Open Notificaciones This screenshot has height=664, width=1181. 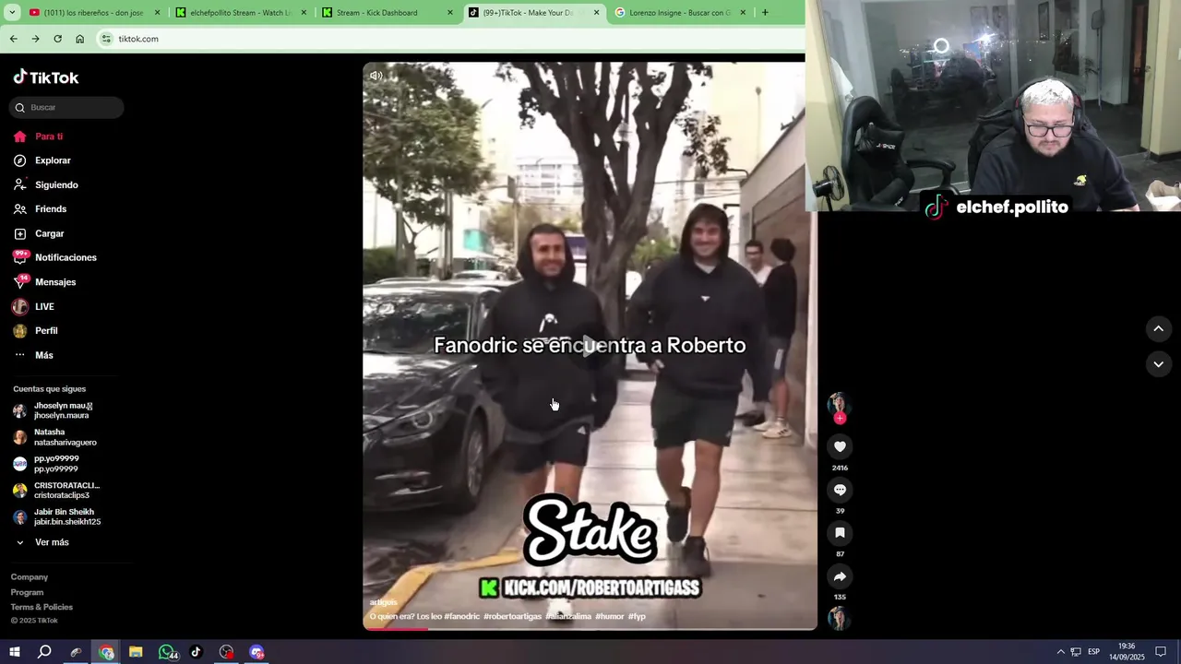(55, 257)
